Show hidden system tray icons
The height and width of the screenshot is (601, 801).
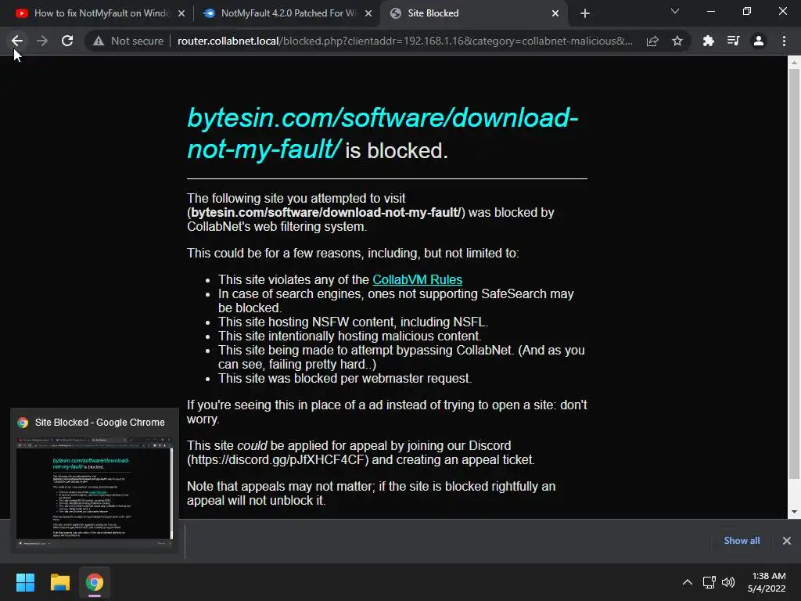pos(688,582)
